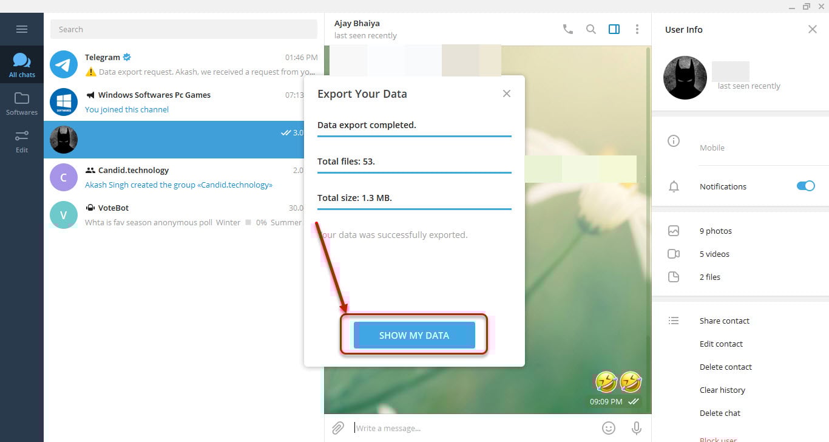
Task: Click the Write a message field
Action: [x=473, y=428]
